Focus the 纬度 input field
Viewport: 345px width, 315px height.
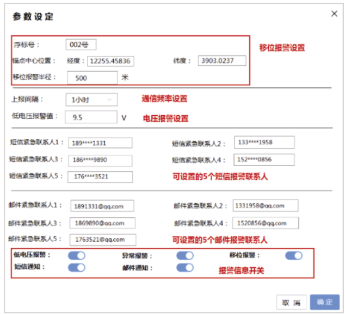click(222, 61)
